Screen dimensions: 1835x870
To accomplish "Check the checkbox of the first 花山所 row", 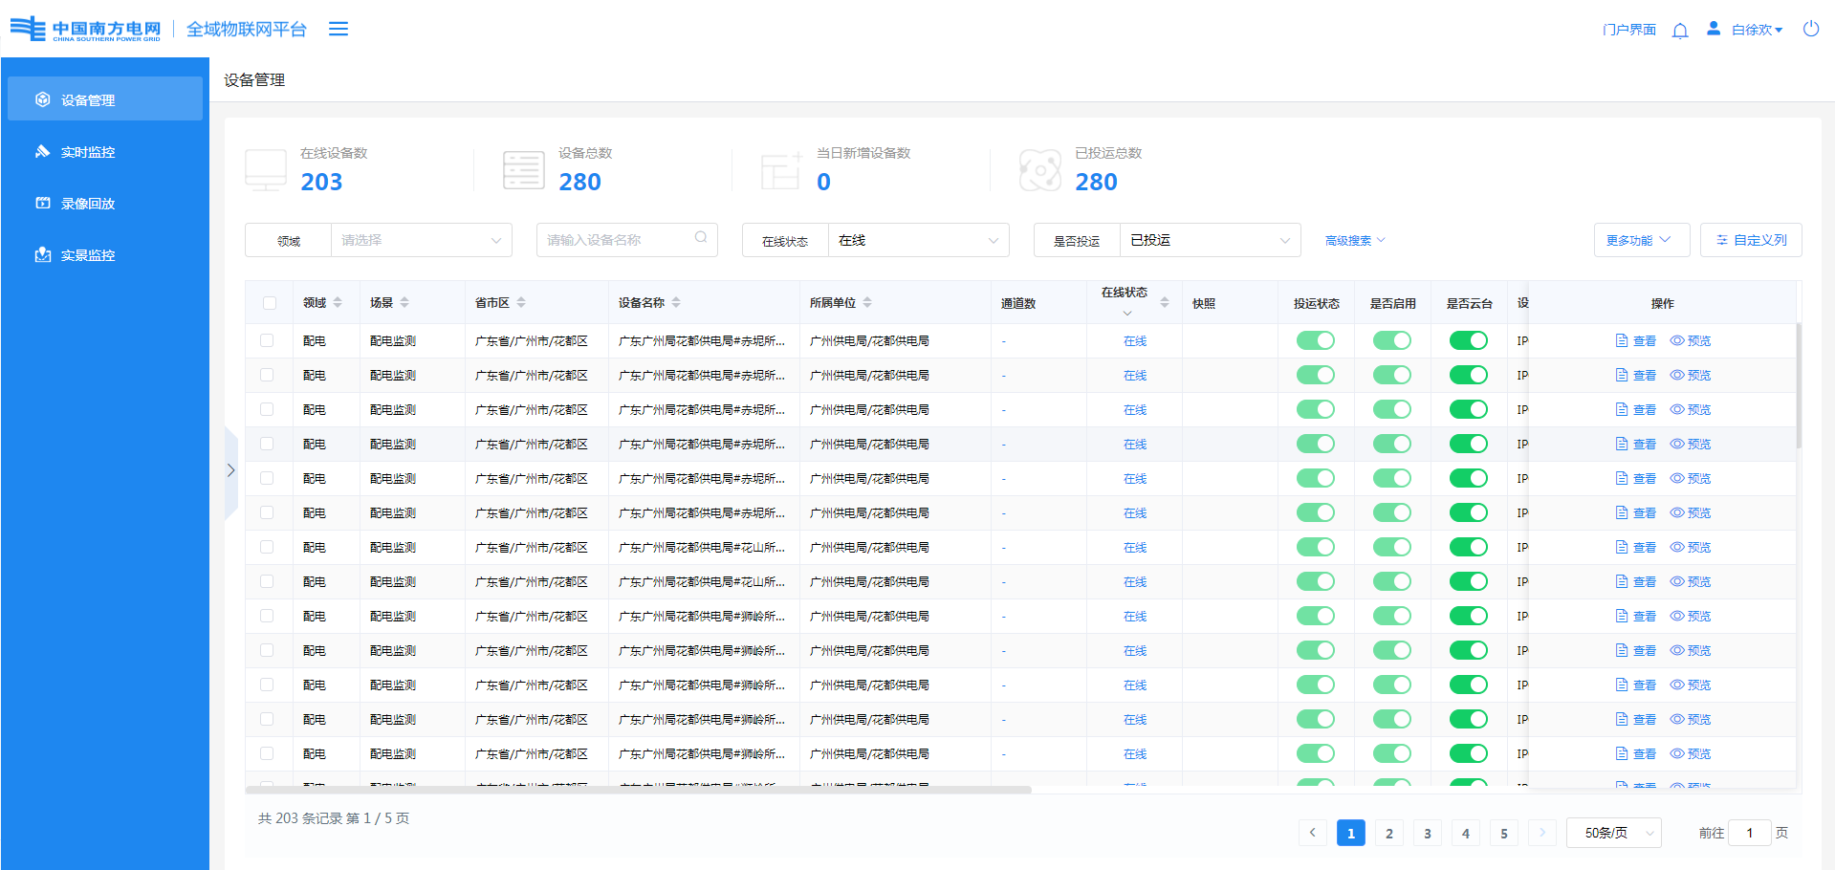I will 267,547.
